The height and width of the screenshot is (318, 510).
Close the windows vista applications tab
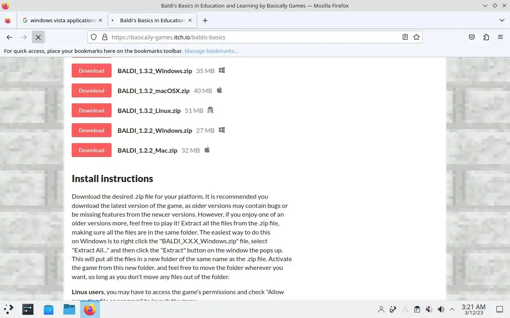pos(100,20)
